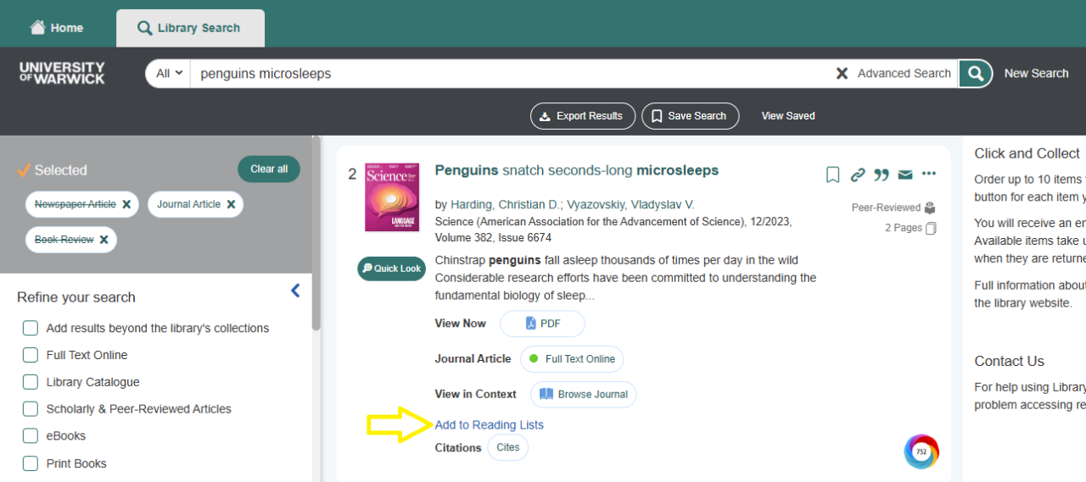The image size is (1086, 482).
Task: Click the 2 Pages icon
Action: coord(932,228)
